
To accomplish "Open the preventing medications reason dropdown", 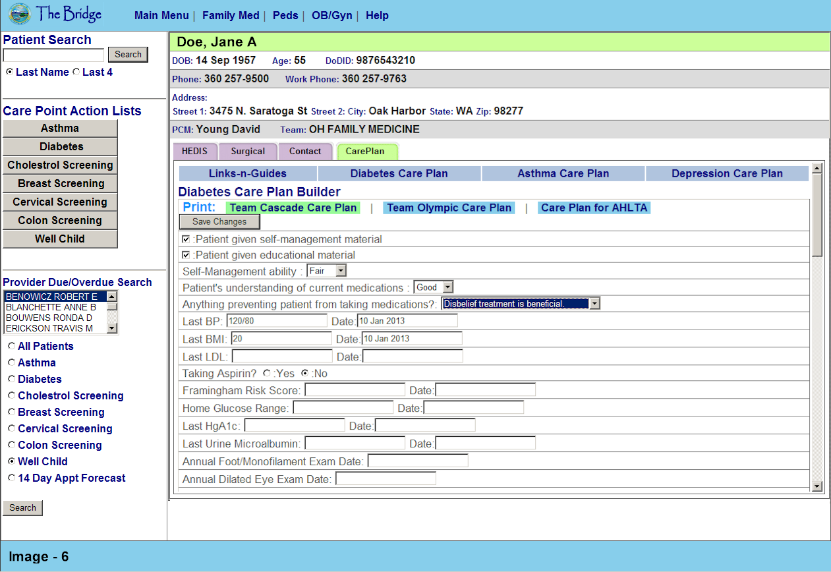I will [x=521, y=304].
